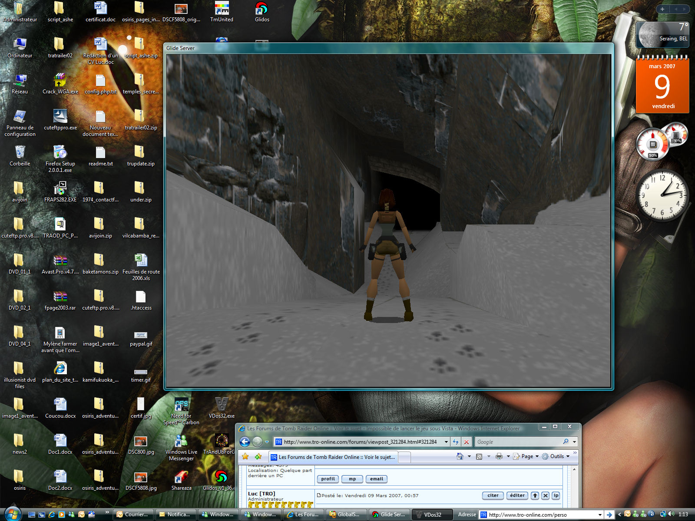Go back in Internet Explorer
The width and height of the screenshot is (695, 521).
245,442
